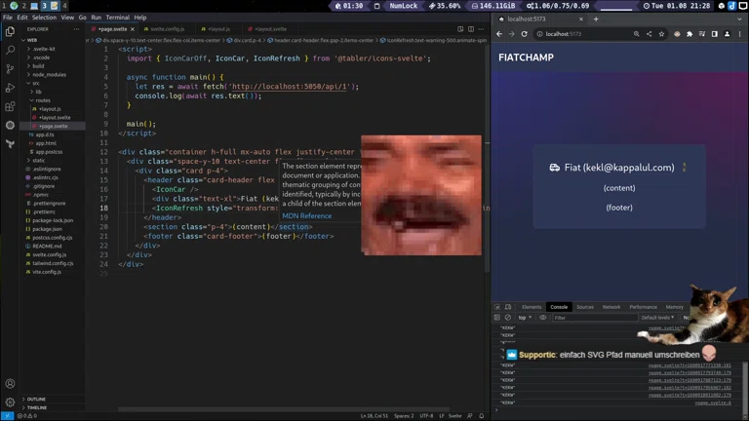Open tailwind.config.cjs in the explorer

tap(53, 263)
